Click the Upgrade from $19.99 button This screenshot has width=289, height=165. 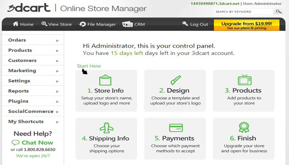click(x=246, y=25)
